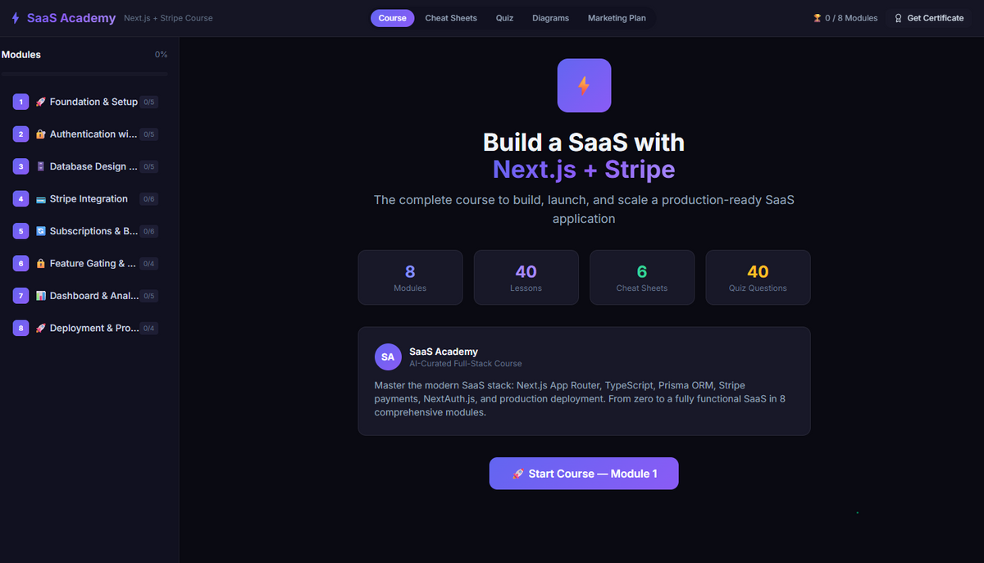Click the lock-key emoji of Authentication module

(40, 134)
